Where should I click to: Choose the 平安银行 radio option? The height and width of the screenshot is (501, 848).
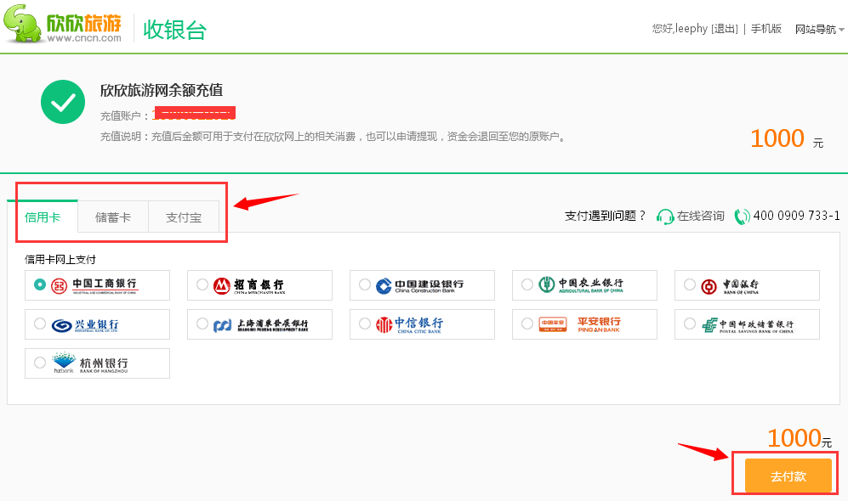[x=527, y=324]
